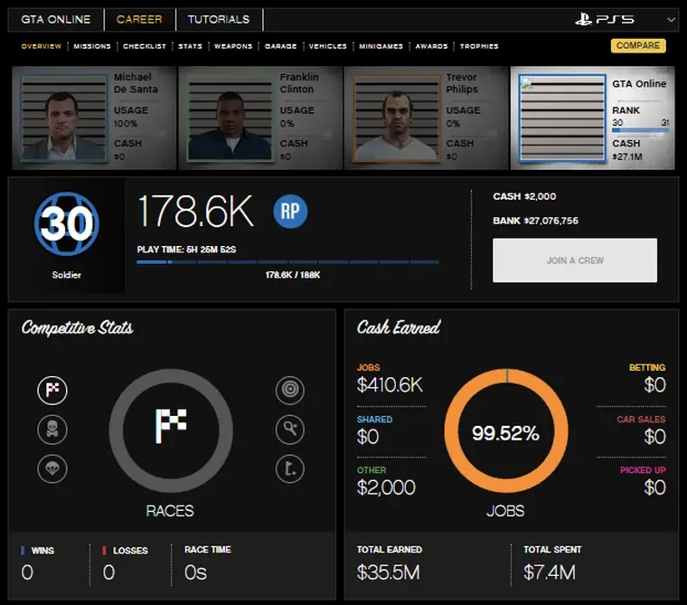Image resolution: width=687 pixels, height=605 pixels.
Task: Expand the PS5 platform dropdown
Action: point(671,19)
